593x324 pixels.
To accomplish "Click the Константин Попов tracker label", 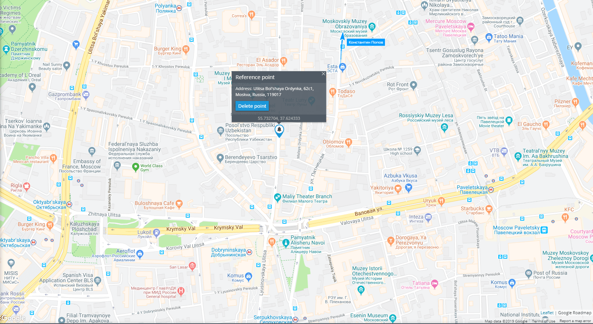I will (366, 42).
